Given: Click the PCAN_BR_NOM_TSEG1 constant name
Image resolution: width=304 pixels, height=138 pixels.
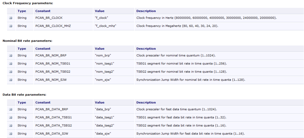Looking at the screenshot, I should [x=53, y=64].
